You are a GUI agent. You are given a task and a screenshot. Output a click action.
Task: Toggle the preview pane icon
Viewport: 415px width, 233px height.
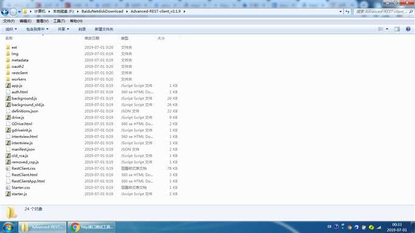pos(397,29)
